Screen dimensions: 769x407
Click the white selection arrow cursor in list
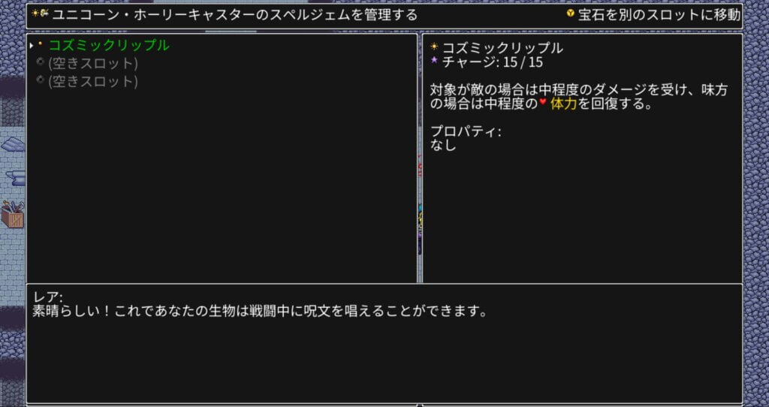tap(32, 46)
